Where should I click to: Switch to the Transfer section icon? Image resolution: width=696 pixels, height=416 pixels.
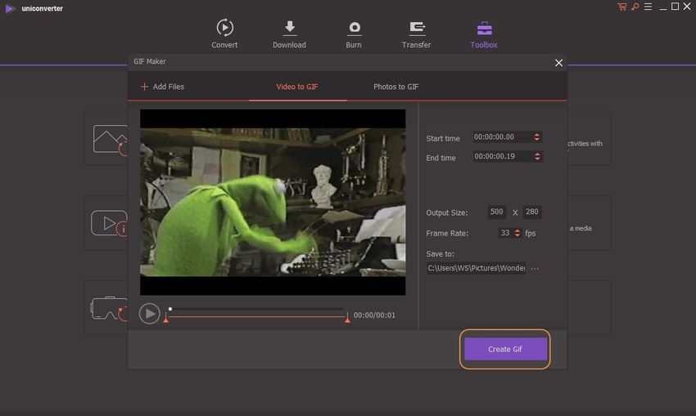tap(416, 28)
